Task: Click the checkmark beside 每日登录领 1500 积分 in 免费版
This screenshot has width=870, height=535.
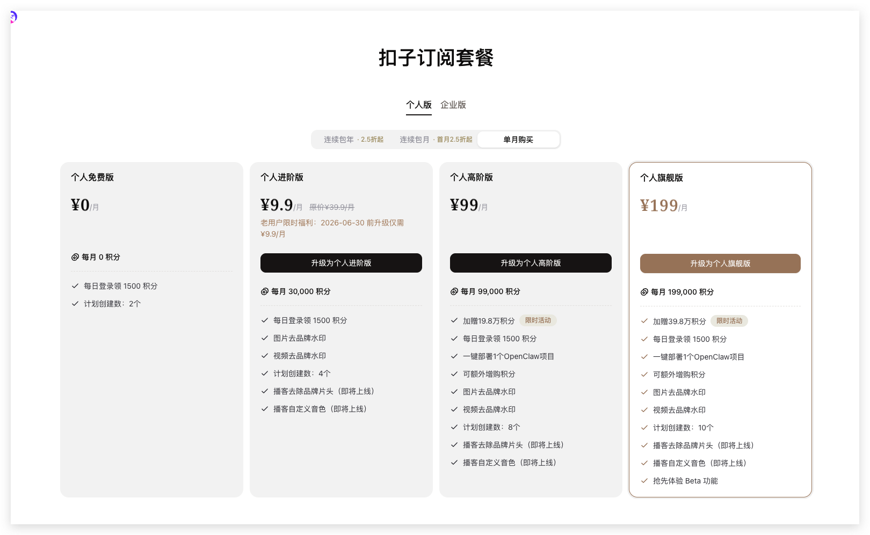Action: click(75, 286)
